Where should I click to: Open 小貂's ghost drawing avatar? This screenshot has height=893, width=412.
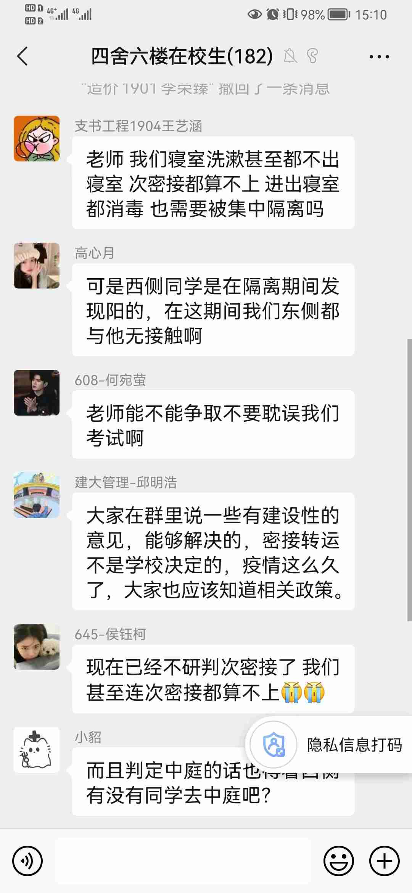[x=37, y=750]
